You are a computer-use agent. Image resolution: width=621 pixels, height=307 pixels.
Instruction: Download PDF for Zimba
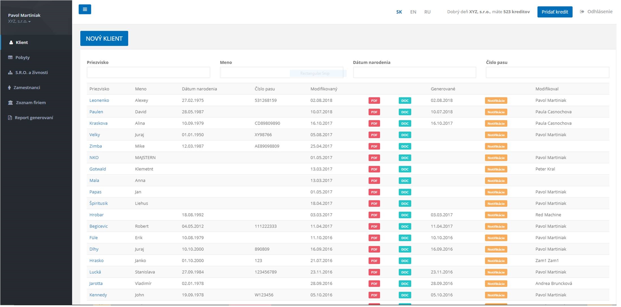374,146
